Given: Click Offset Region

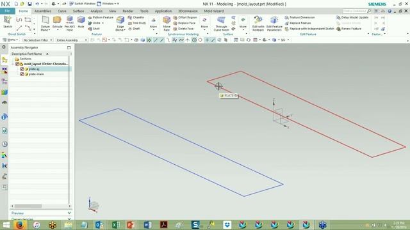Looking at the screenshot, I should (185, 17).
